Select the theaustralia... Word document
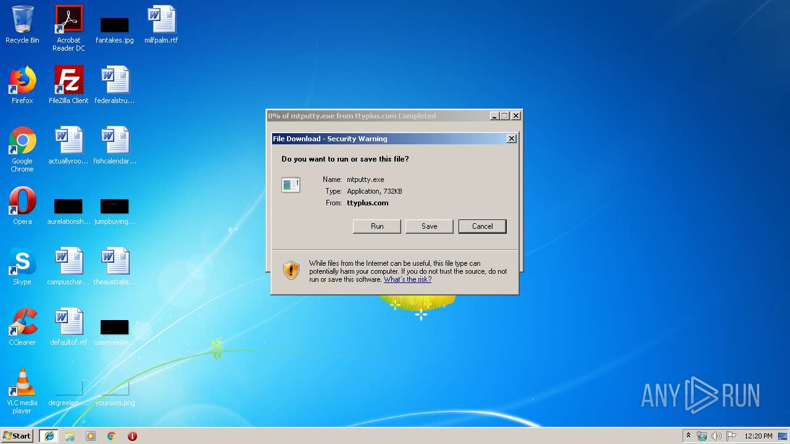This screenshot has width=790, height=444. click(x=115, y=266)
